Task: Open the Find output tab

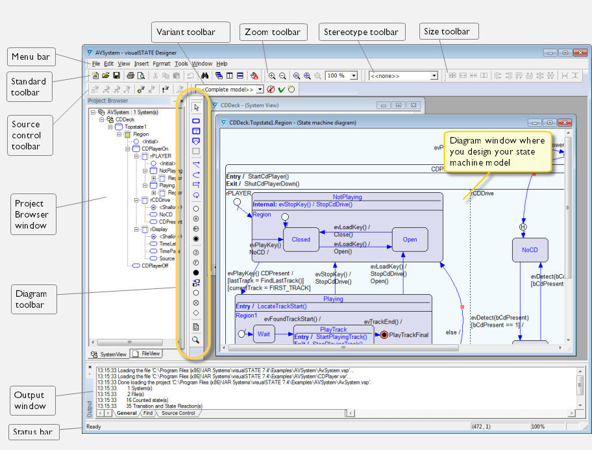Action: 148,413
